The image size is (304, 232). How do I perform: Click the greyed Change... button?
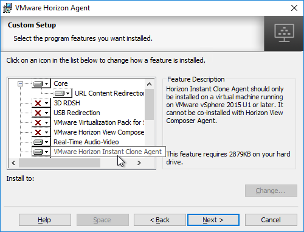(x=271, y=191)
